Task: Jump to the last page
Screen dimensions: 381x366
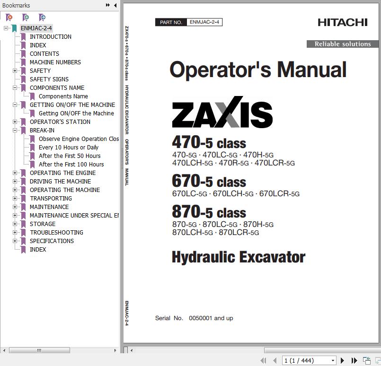Action: [354, 360]
